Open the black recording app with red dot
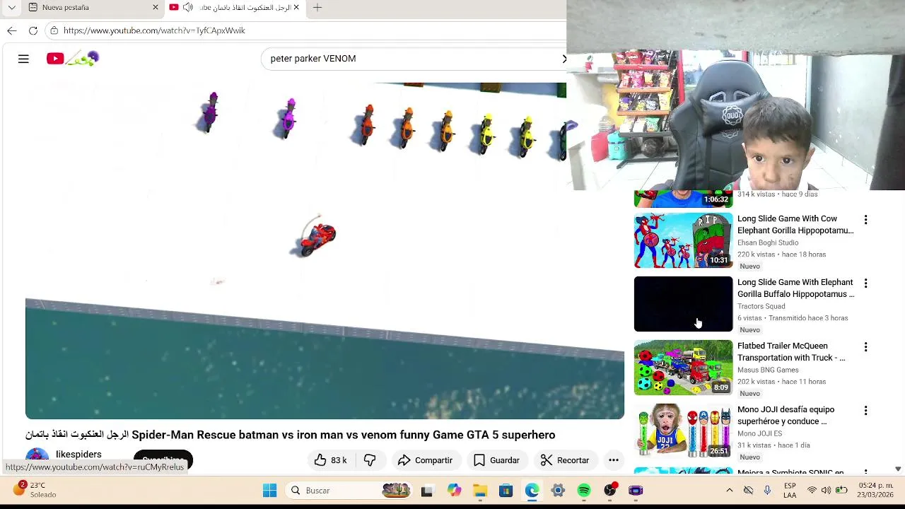Screen dimensions: 905x509 (x=610, y=490)
